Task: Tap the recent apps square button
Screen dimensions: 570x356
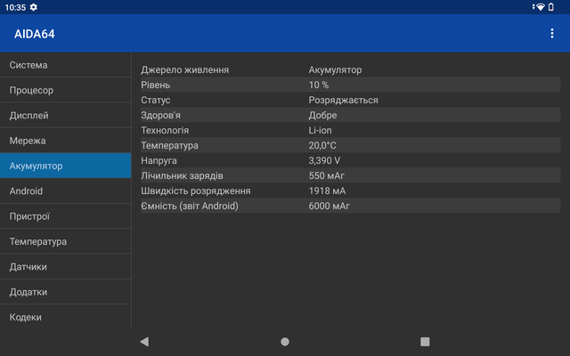Action: click(425, 342)
